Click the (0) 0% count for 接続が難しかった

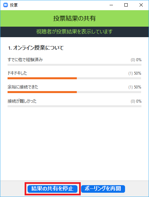(136, 101)
